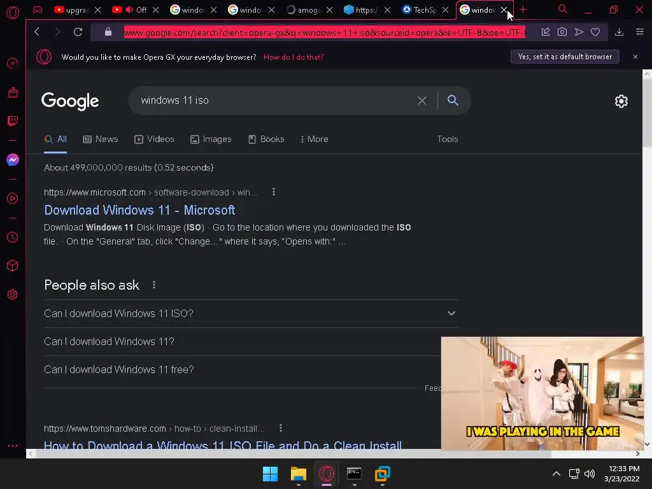Click the picture-in-picture video popup
This screenshot has height=489, width=652.
[542, 393]
